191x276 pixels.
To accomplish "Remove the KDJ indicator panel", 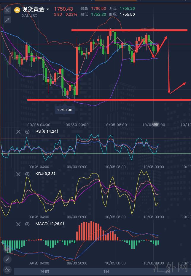I will click(18, 174).
